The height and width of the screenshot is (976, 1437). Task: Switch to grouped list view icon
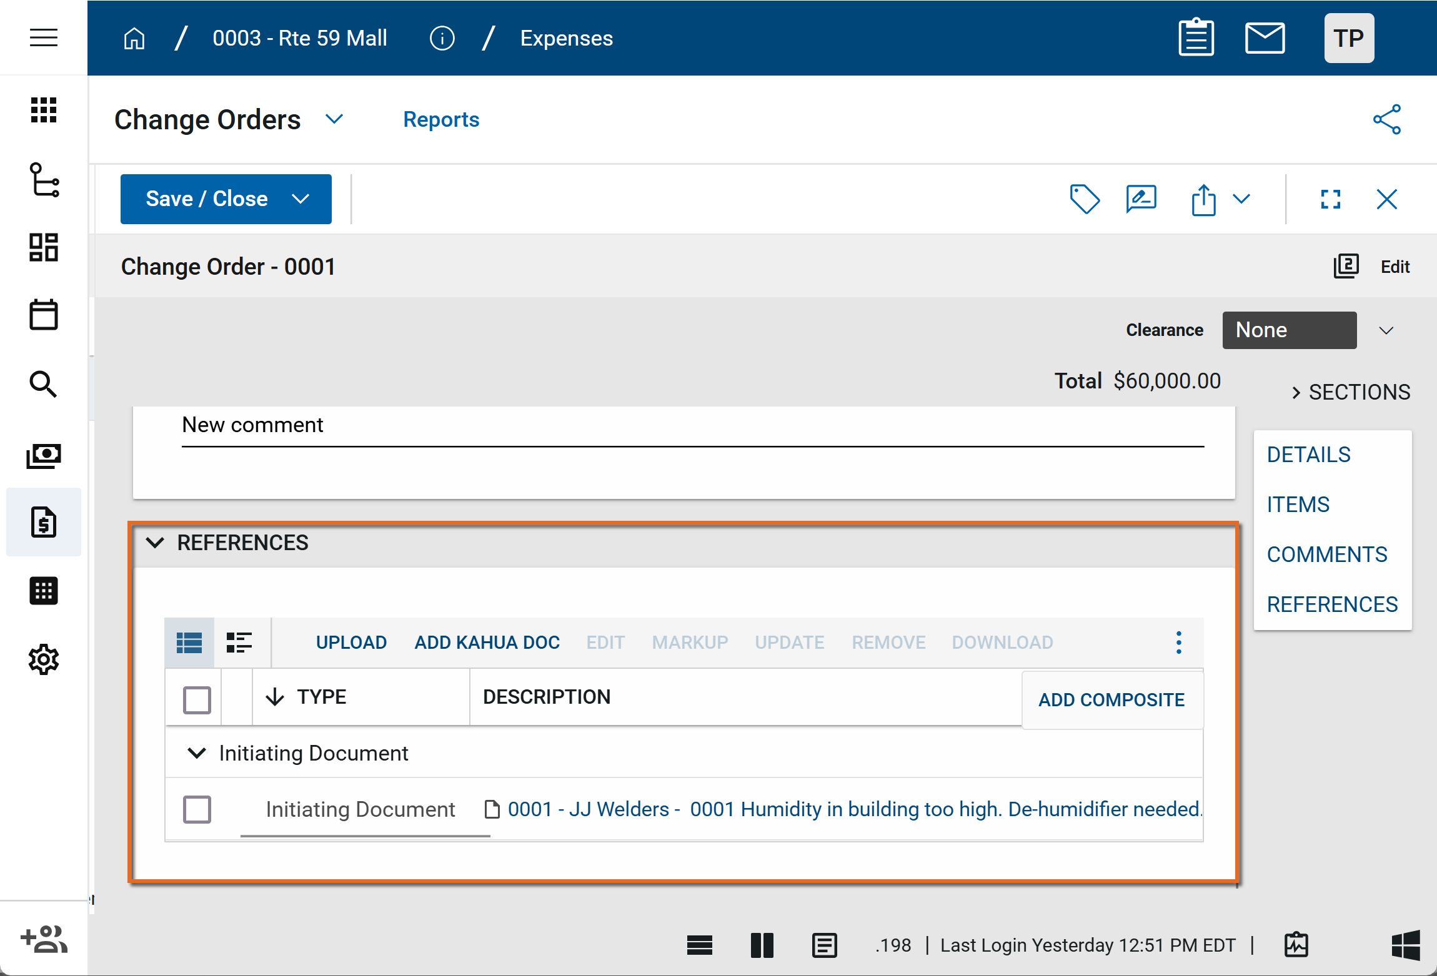pyautogui.click(x=239, y=643)
